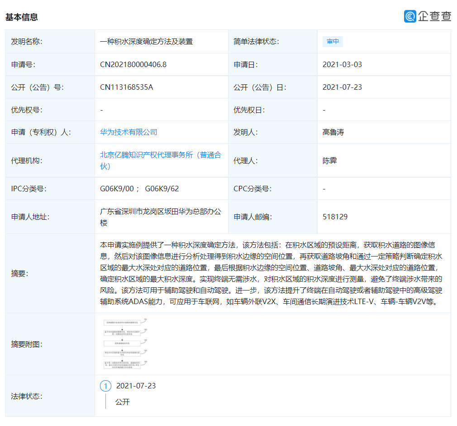Viewport: 457px width, 426px height.
Task: Click the 摘要 abstract text area
Action: [x=271, y=273]
